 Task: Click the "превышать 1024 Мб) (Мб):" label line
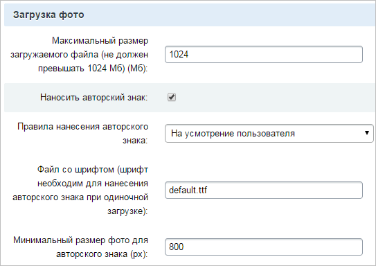(93, 69)
